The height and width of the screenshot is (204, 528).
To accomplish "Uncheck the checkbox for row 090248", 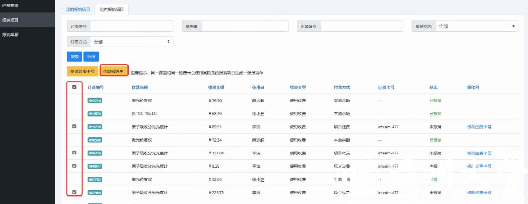I will click(x=75, y=153).
